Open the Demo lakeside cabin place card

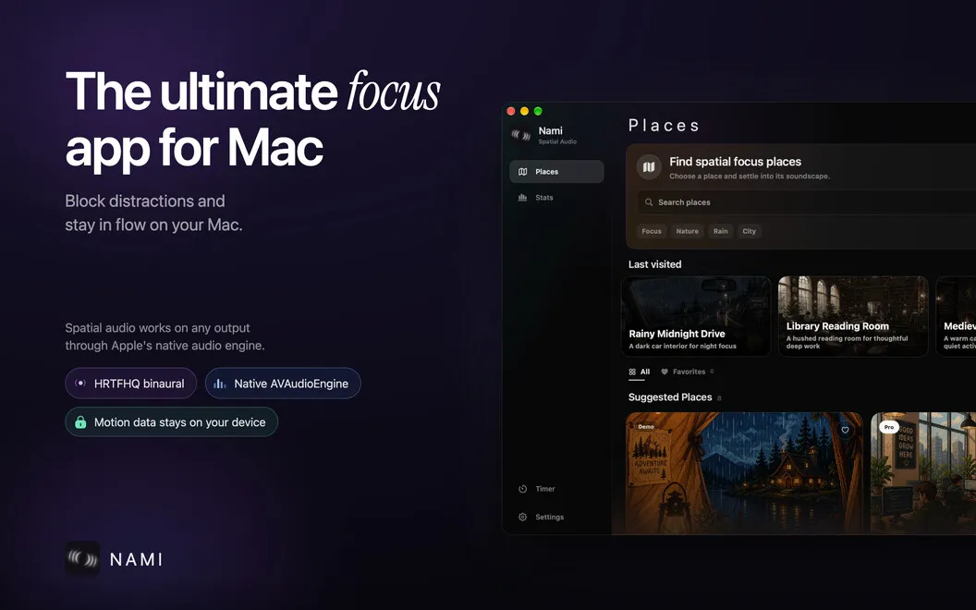744,473
